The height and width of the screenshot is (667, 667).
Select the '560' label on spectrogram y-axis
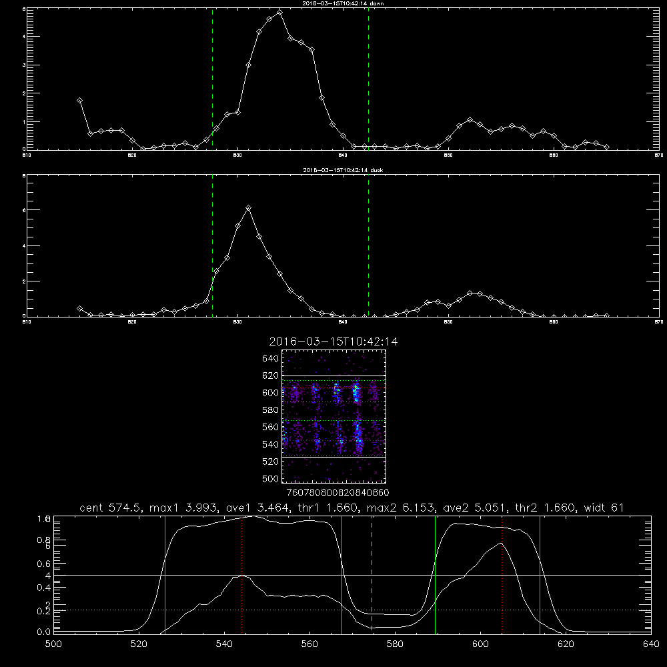click(271, 427)
